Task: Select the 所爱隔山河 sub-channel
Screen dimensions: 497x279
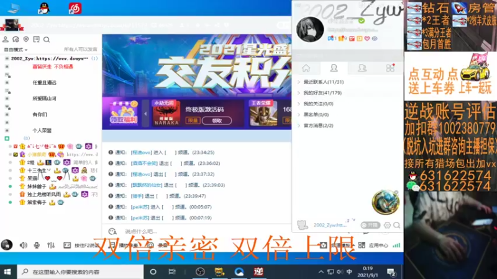Action: [44, 99]
